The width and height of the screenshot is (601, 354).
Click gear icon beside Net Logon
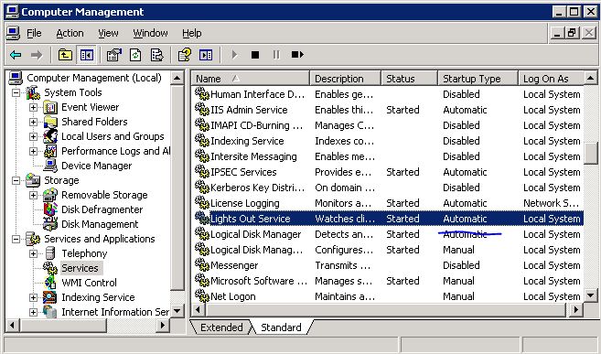coord(202,296)
